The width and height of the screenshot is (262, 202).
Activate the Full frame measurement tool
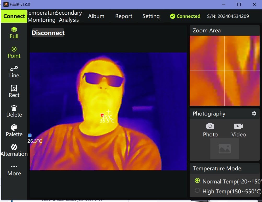pyautogui.click(x=14, y=32)
